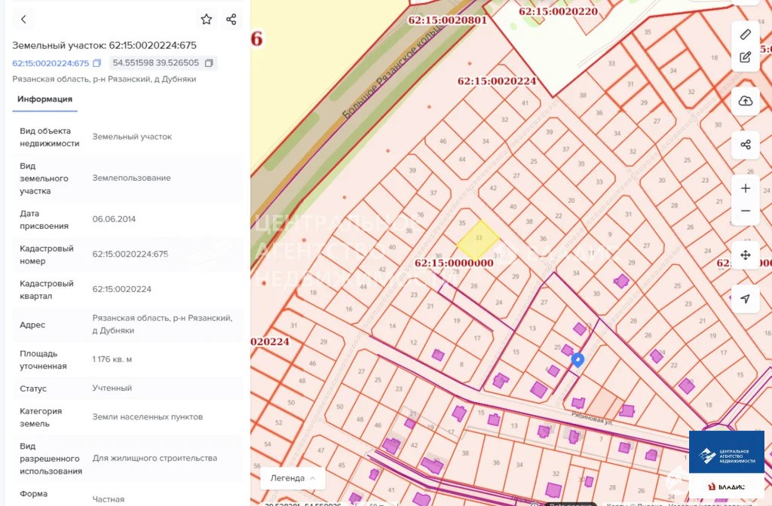Select the ruler measurement tool

coord(745,34)
